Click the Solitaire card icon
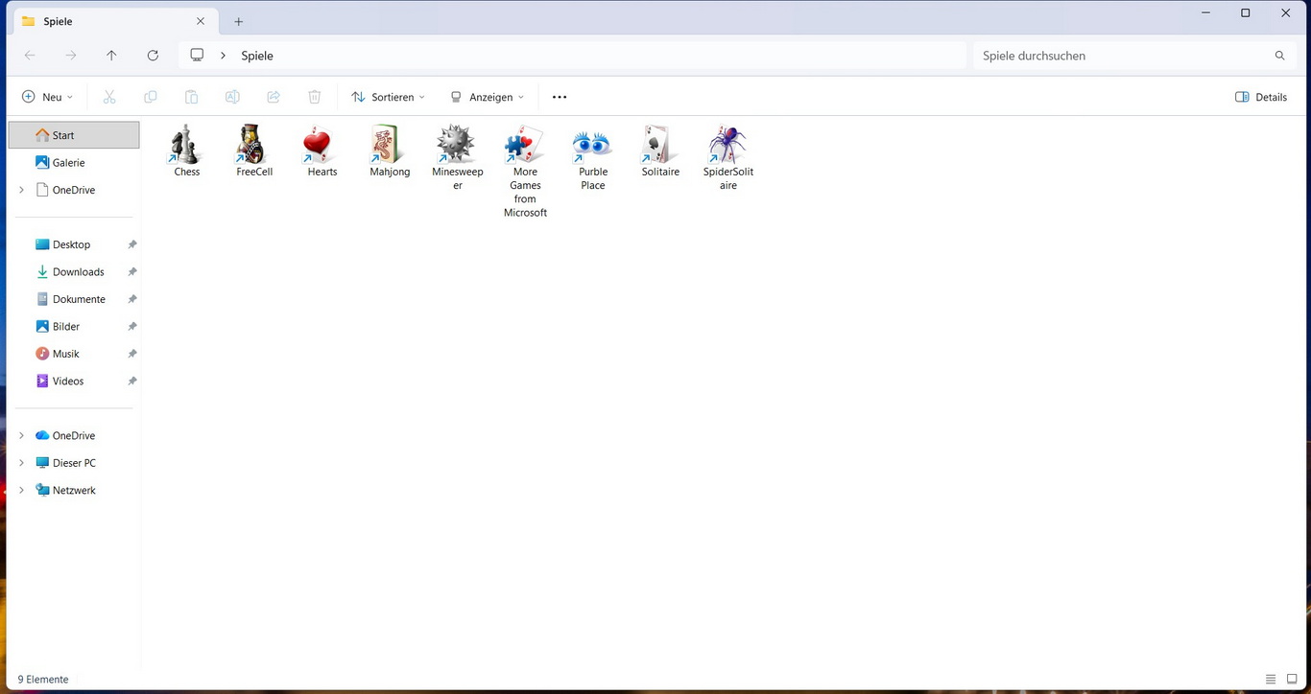 pos(660,146)
